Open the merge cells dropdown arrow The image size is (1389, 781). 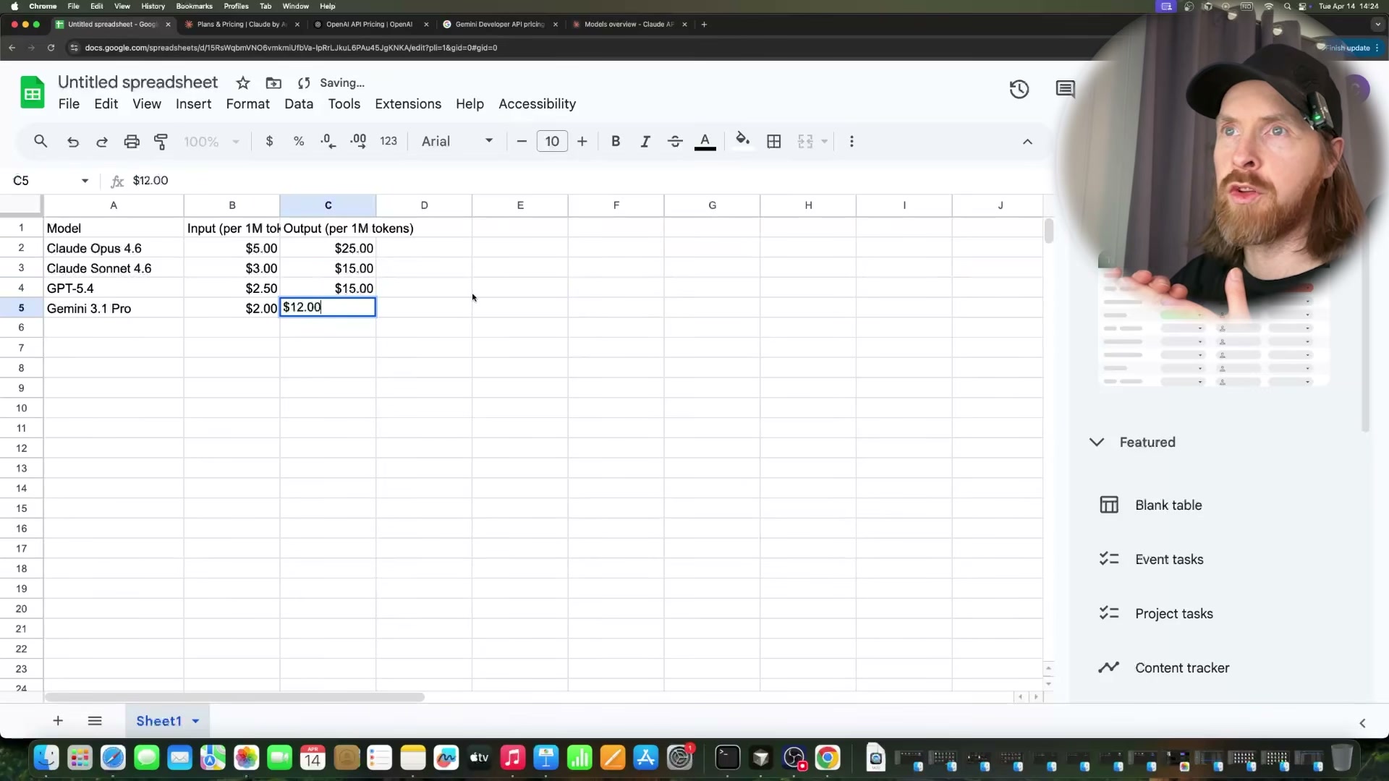point(824,142)
